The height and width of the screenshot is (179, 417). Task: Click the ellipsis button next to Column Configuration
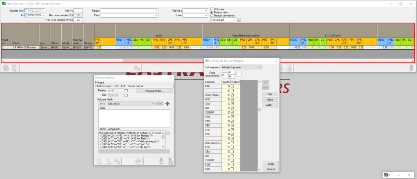click(168, 133)
